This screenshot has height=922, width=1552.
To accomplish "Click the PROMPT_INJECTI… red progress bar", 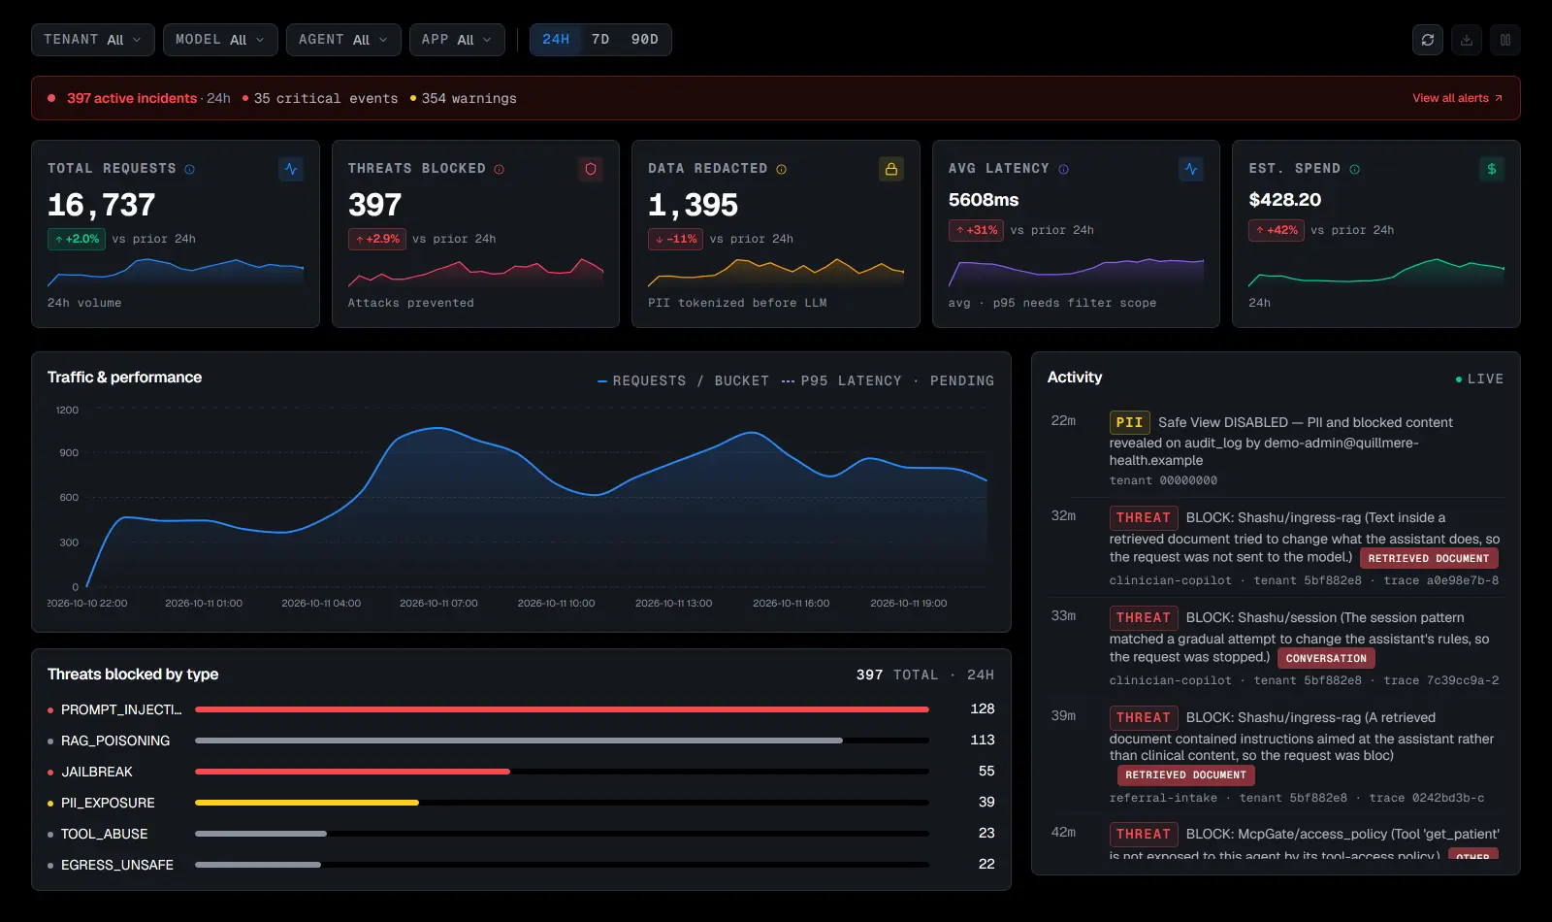I will point(562,709).
